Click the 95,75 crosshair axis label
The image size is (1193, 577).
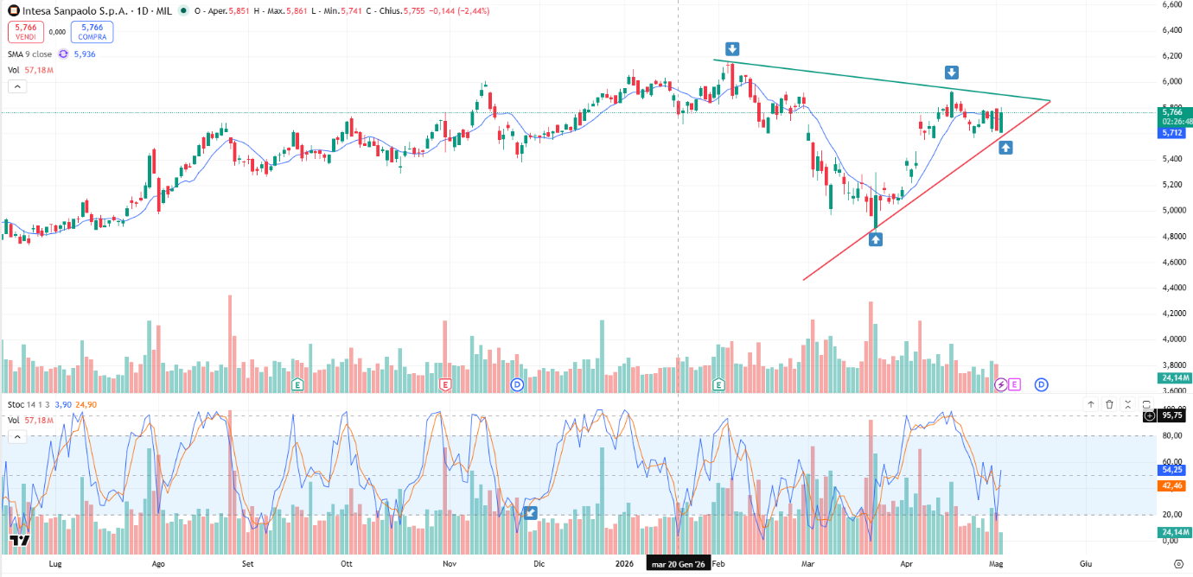(x=1172, y=415)
